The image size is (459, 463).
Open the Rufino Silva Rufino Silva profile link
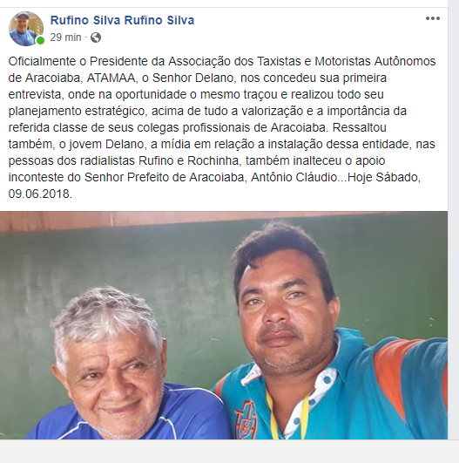tap(122, 20)
